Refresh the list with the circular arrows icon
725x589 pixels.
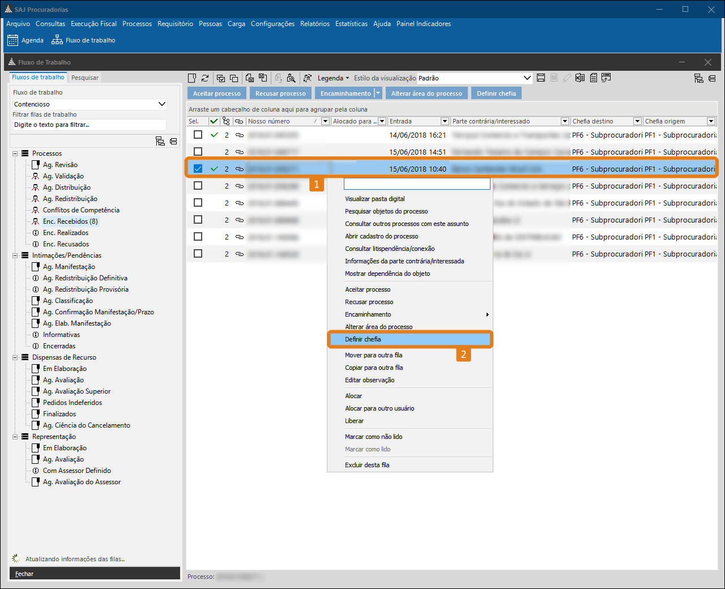(x=205, y=78)
